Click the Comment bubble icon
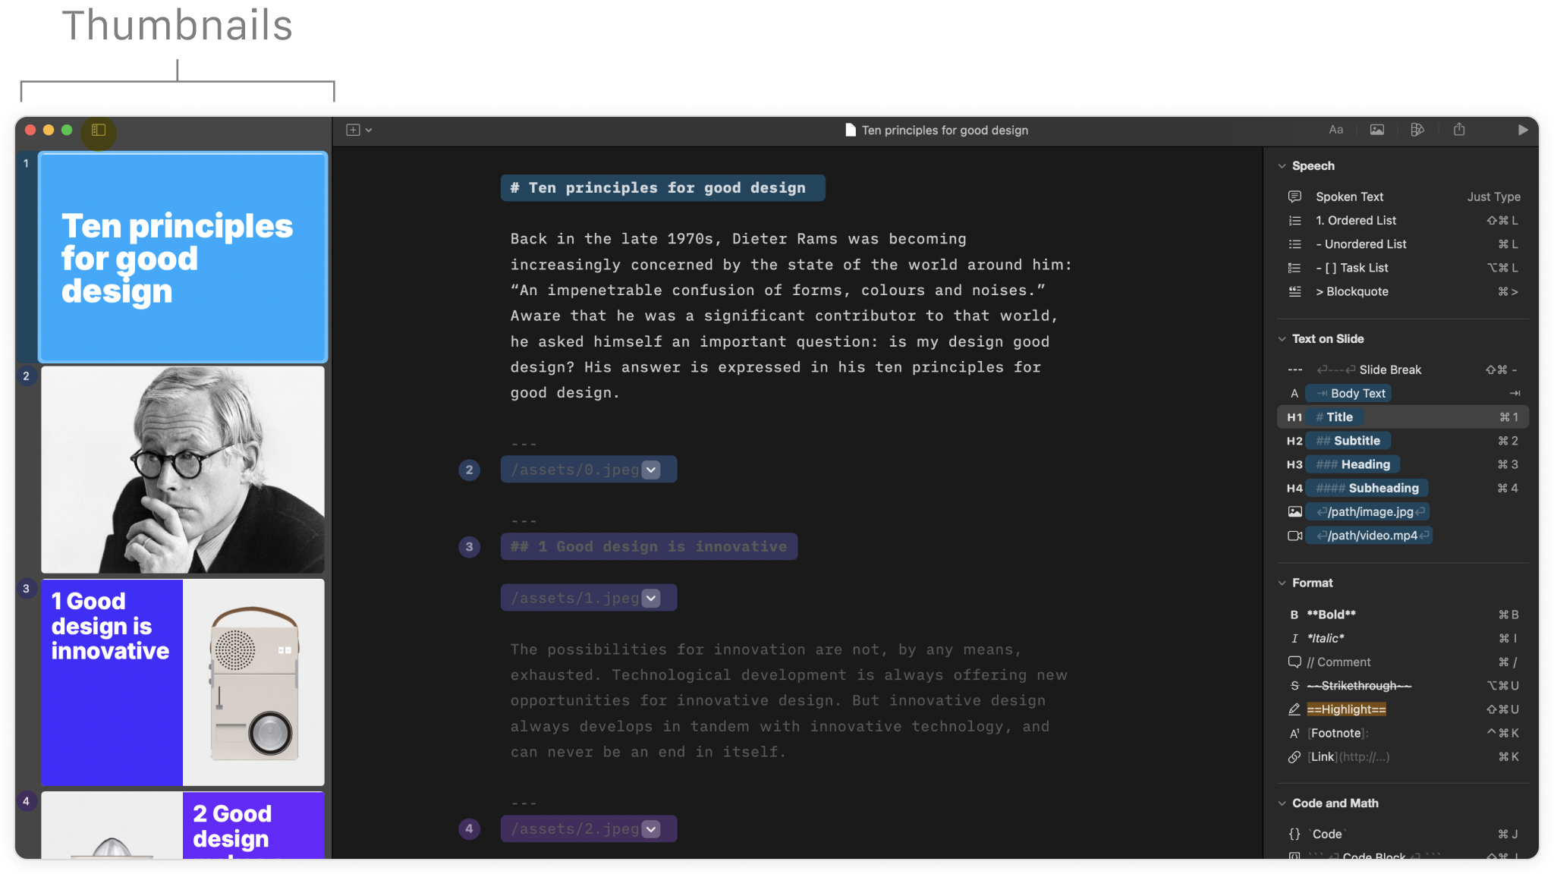This screenshot has height=874, width=1554. (x=1294, y=662)
